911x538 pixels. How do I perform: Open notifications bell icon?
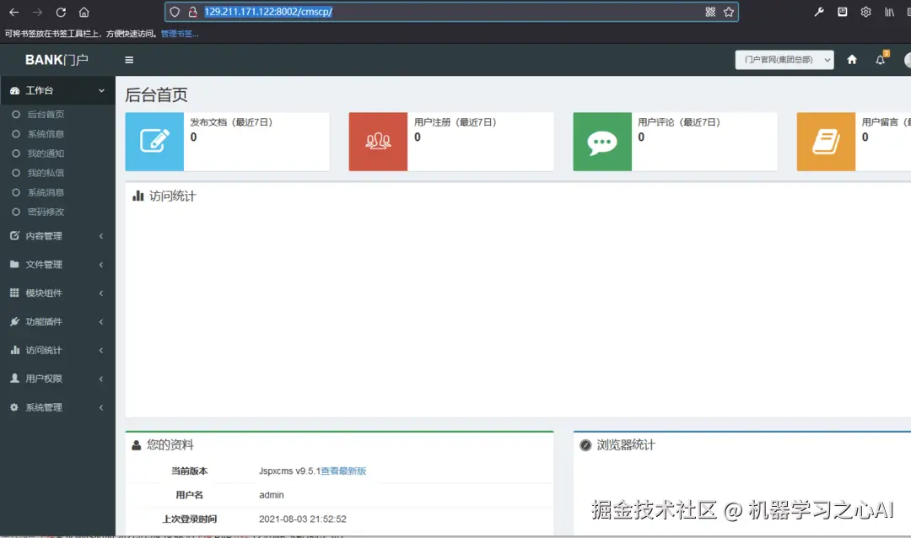881,59
